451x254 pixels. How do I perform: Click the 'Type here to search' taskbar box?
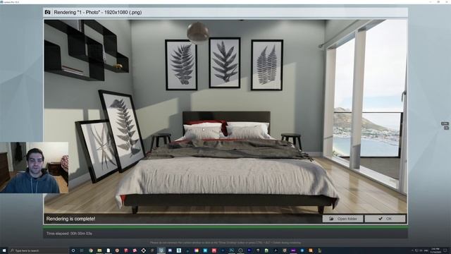39,251
